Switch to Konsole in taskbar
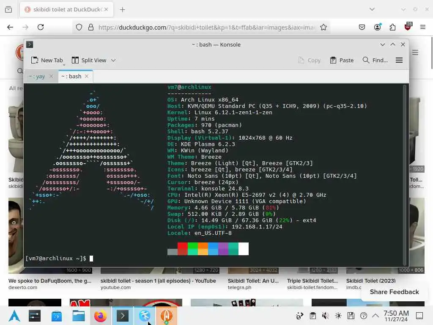This screenshot has width=433, height=325. pyautogui.click(x=123, y=316)
